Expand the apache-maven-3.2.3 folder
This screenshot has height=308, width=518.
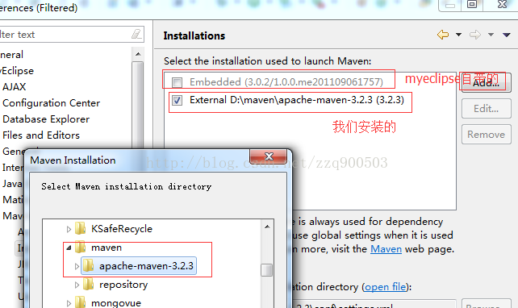[77, 266]
